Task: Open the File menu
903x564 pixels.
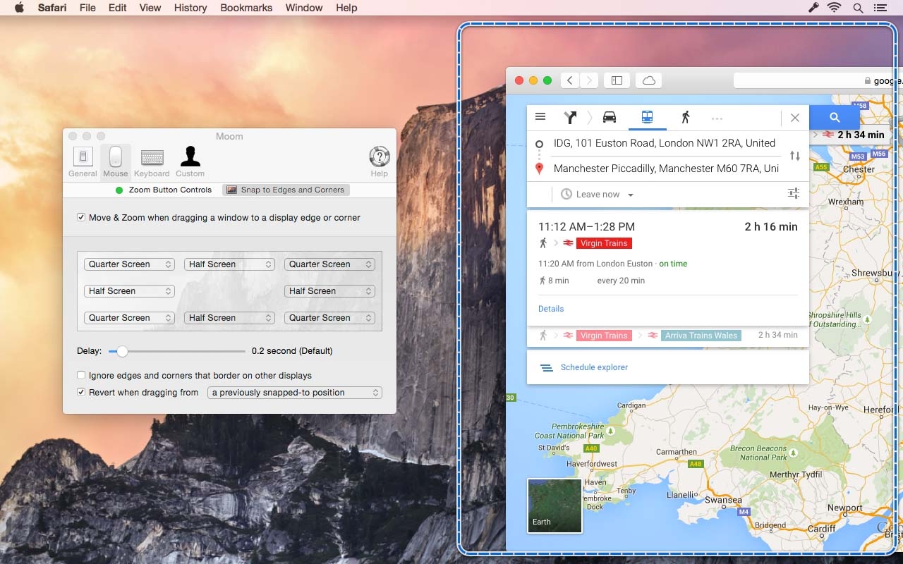Action: [x=87, y=8]
